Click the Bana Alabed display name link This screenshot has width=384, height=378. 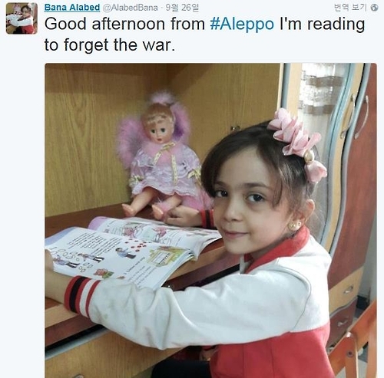point(72,8)
